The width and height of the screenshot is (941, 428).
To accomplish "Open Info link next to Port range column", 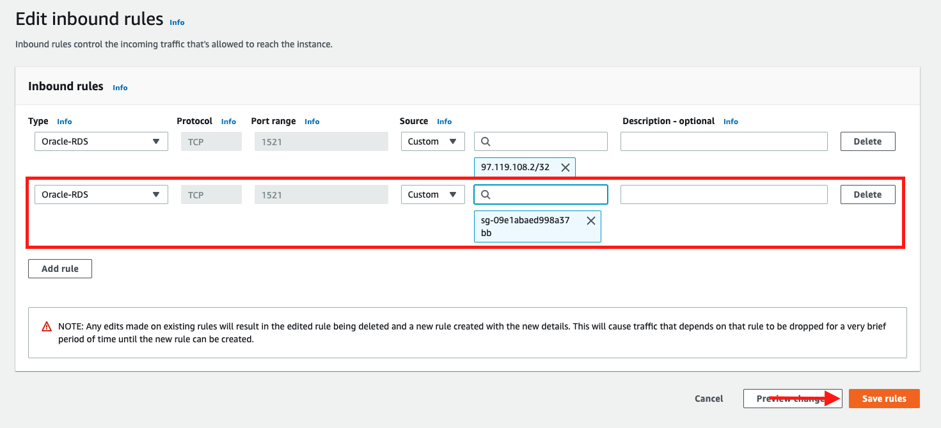I will 312,122.
